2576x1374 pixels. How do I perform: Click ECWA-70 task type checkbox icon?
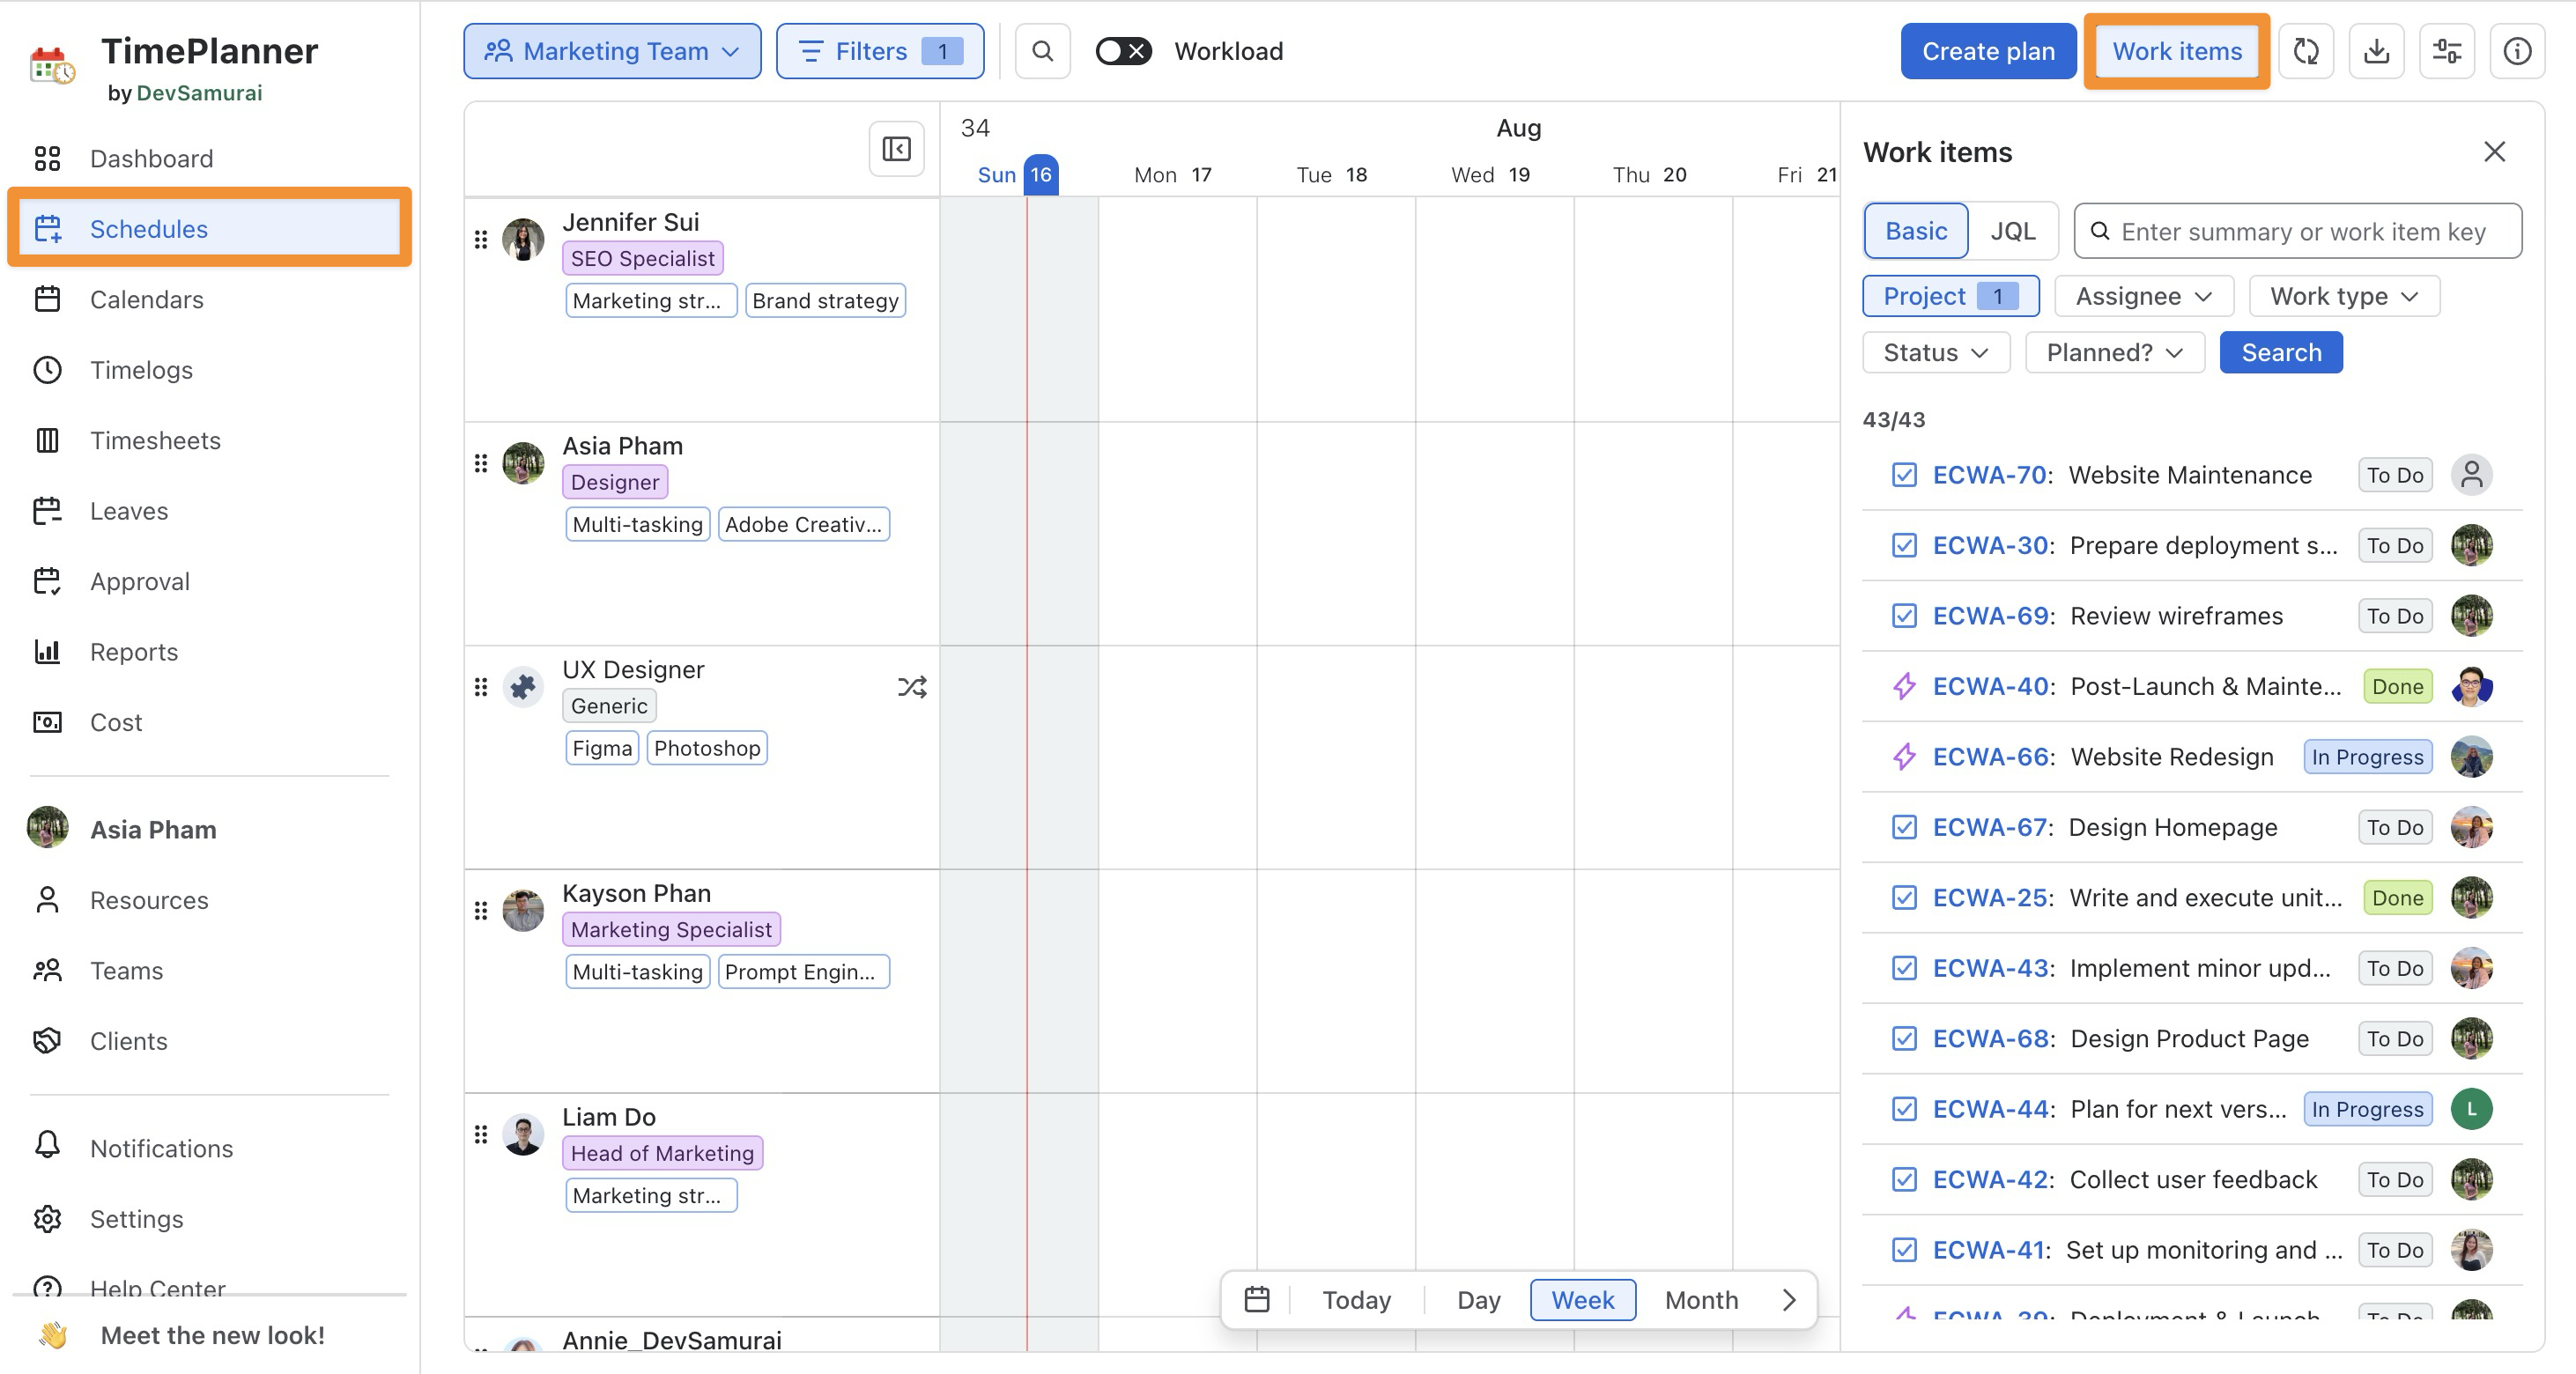[x=1904, y=475]
